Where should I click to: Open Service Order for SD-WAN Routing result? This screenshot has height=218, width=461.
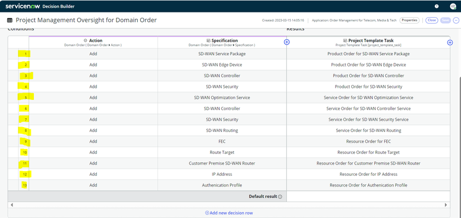(x=368, y=131)
